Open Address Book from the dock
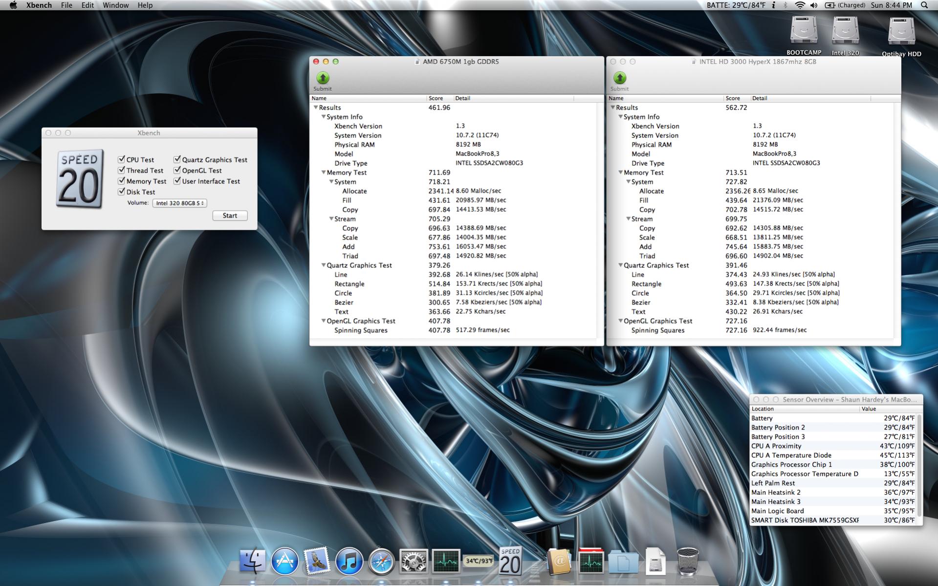 559,561
